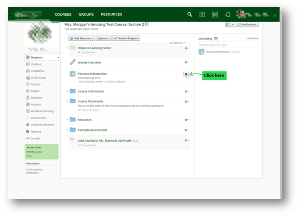This screenshot has width=298, height=215.
Task: Click the course info icon beside title
Action: tap(147, 24)
